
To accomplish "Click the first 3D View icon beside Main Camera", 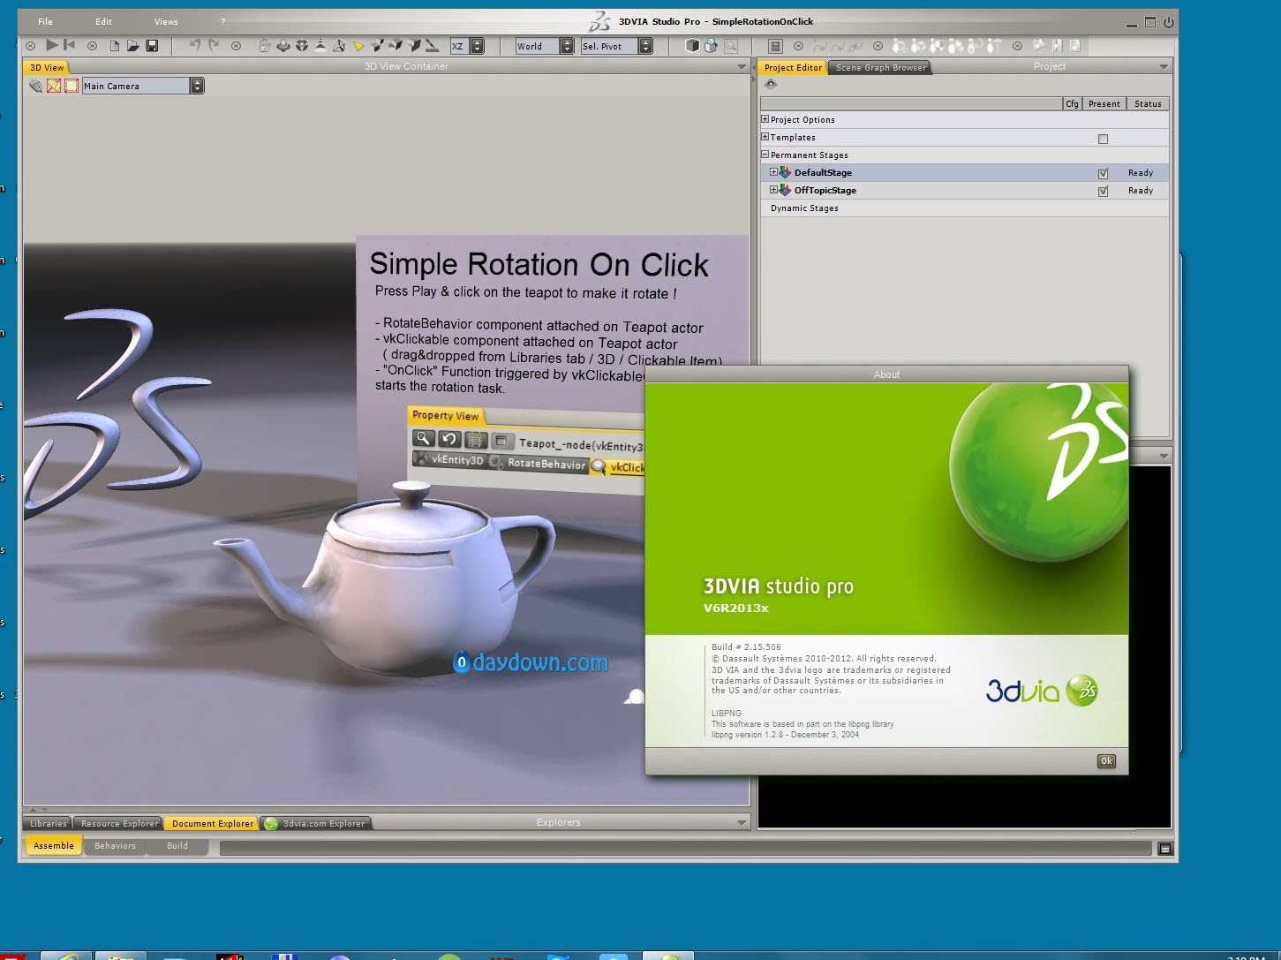I will click(35, 86).
